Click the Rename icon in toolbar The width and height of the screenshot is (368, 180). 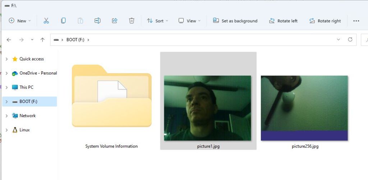tap(97, 20)
